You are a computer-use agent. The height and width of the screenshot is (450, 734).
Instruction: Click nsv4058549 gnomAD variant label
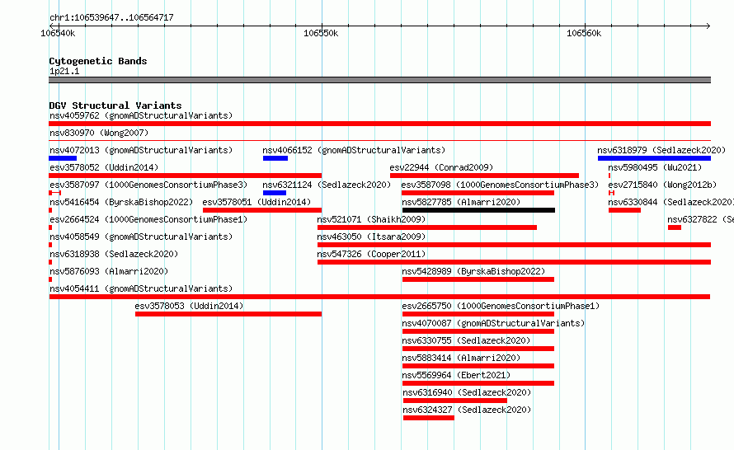point(141,237)
